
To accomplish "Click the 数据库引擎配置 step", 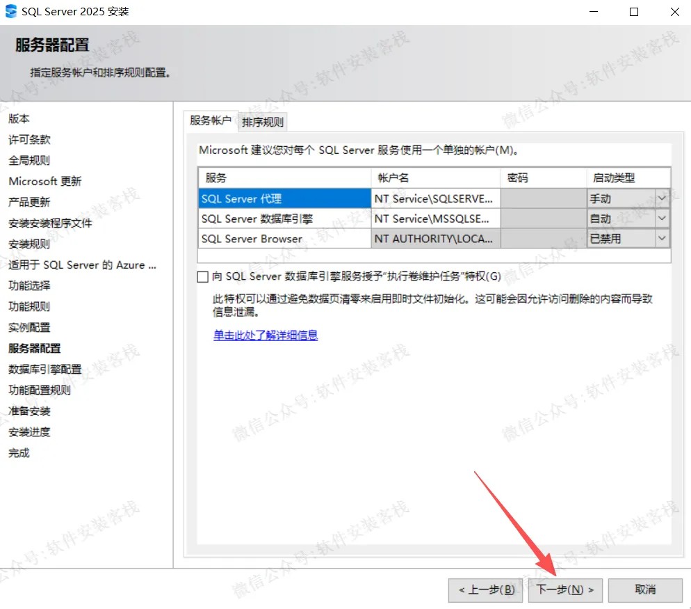I will coord(45,369).
